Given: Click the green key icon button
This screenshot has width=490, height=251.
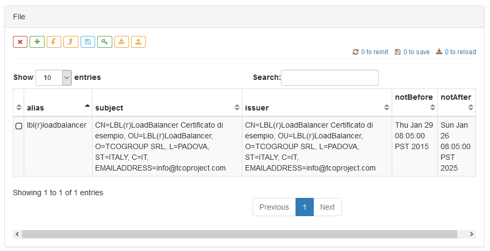Looking at the screenshot, I should tap(105, 42).
